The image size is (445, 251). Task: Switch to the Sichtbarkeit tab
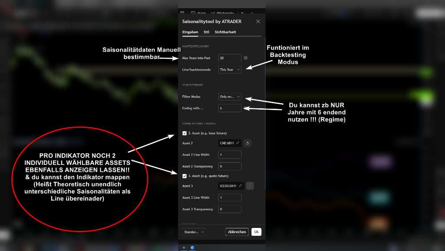point(225,32)
